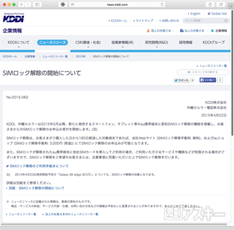Click the vertical page scrollbar

tap(233, 72)
